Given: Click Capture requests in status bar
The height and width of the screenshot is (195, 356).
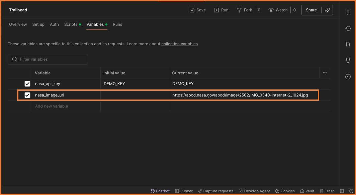Looking at the screenshot, I should tap(216, 191).
